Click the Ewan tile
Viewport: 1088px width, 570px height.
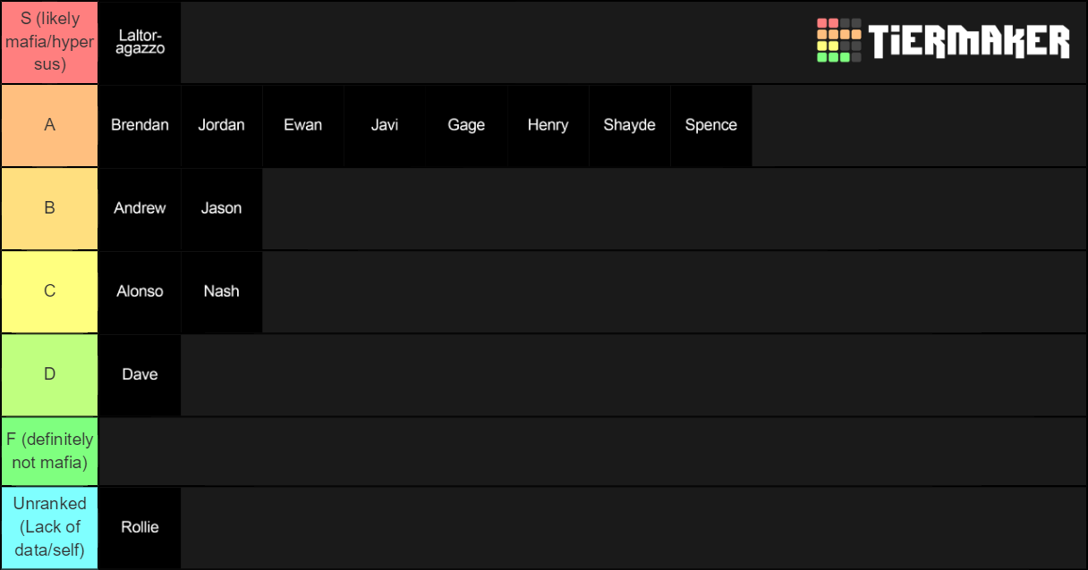(302, 125)
